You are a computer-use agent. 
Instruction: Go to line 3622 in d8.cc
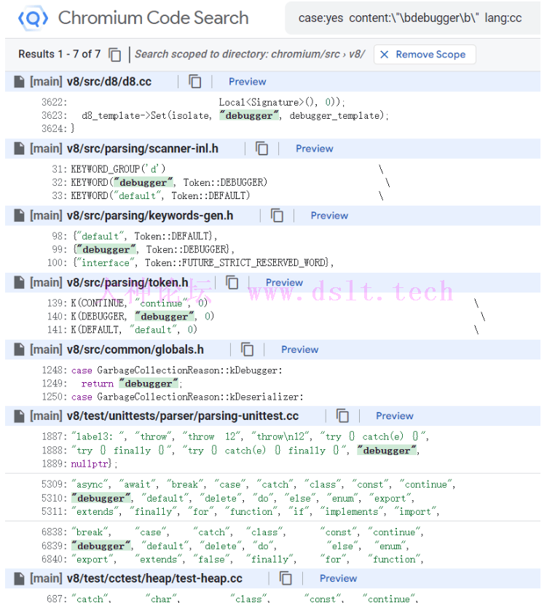pos(54,102)
